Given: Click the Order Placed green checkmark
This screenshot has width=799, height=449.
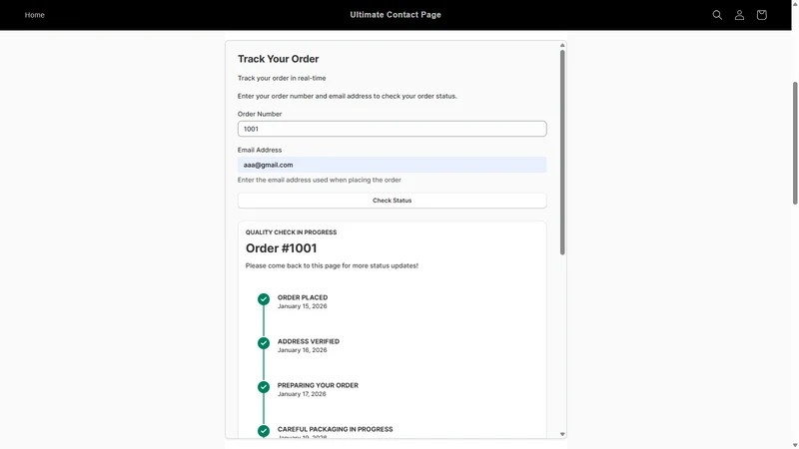Looking at the screenshot, I should click(264, 298).
